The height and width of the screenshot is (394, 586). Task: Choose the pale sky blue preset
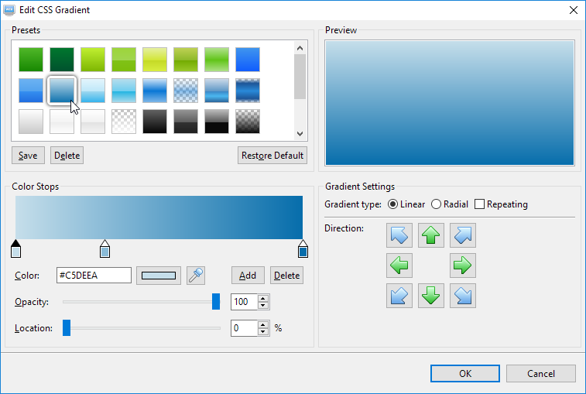click(x=93, y=91)
